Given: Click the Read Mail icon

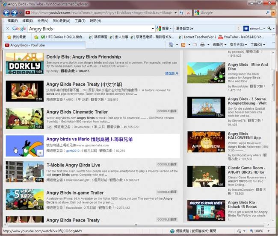Looking at the screenshot, I should [195, 44].
